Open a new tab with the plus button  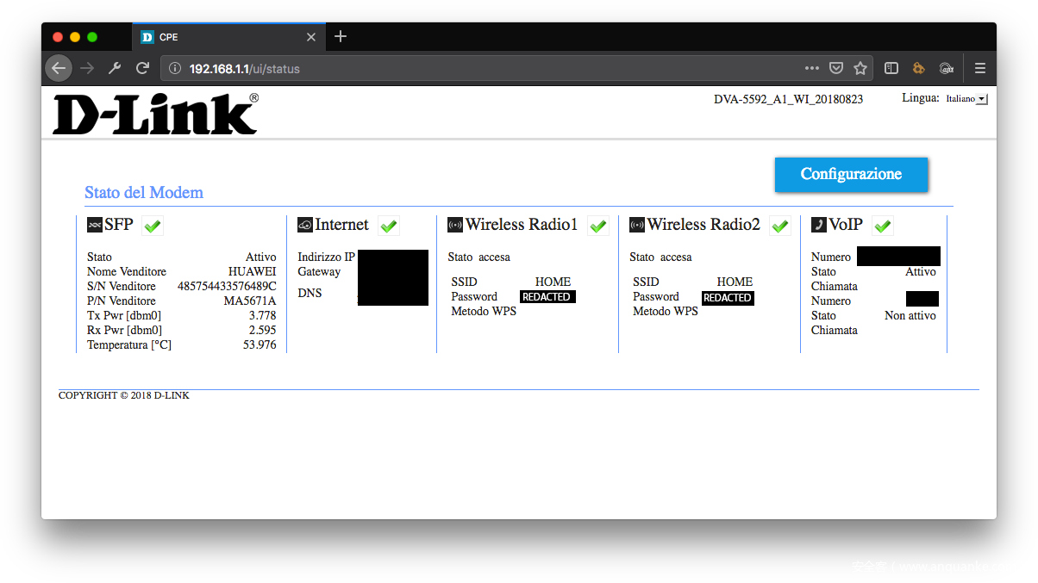(x=341, y=36)
